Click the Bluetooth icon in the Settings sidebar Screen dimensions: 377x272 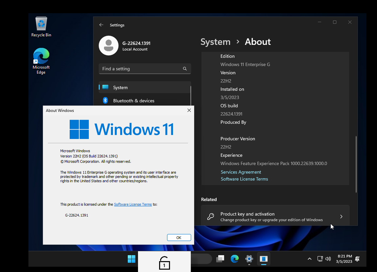click(x=105, y=100)
